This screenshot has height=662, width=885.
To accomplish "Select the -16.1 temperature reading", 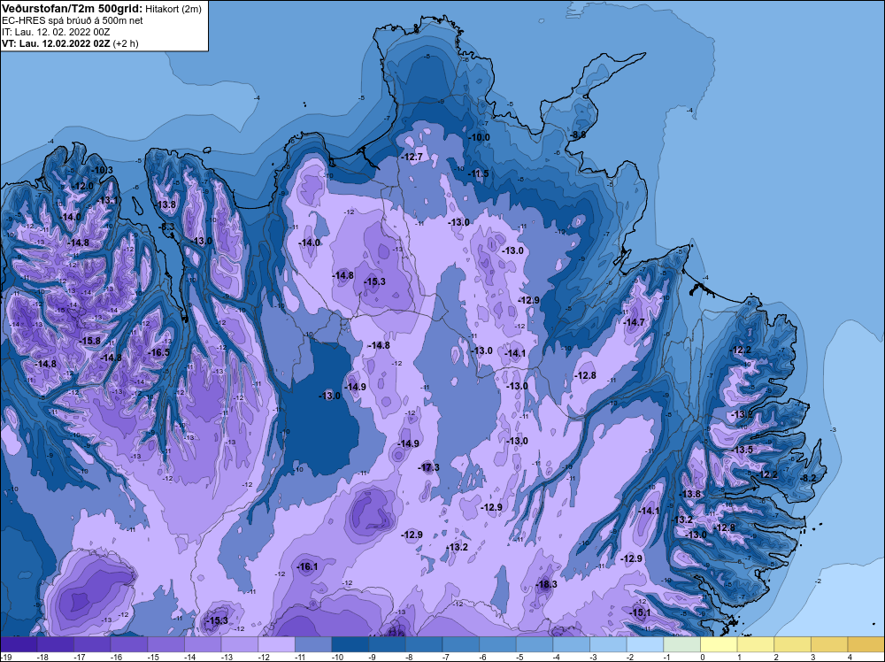I will click(307, 566).
